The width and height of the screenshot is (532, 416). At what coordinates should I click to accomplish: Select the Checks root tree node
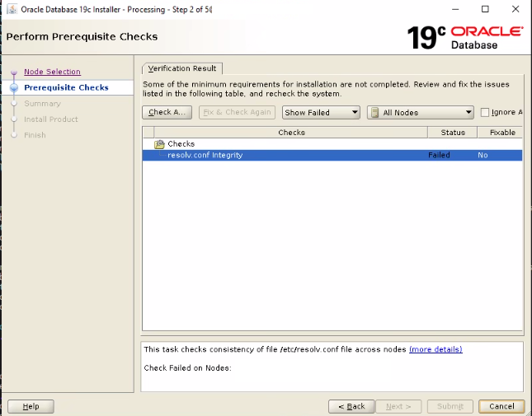(x=181, y=144)
